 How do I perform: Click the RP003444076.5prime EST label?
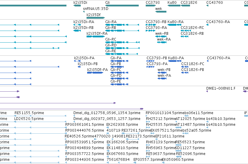click(85, 130)
